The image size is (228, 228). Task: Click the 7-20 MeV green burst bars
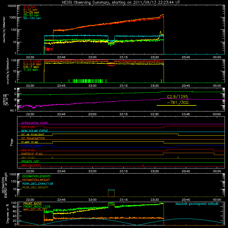coord(87,81)
